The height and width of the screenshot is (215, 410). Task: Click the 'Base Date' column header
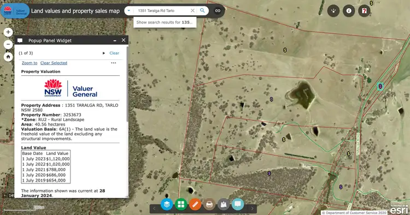[32, 153]
